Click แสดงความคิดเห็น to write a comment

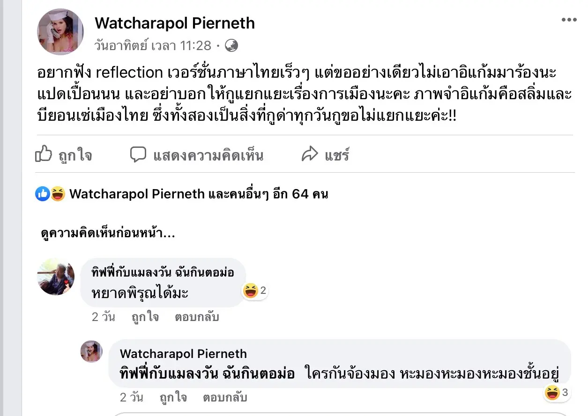tap(208, 155)
